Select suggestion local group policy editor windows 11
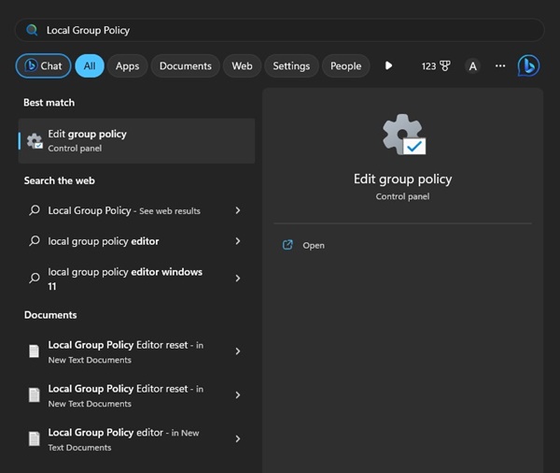 click(136, 279)
